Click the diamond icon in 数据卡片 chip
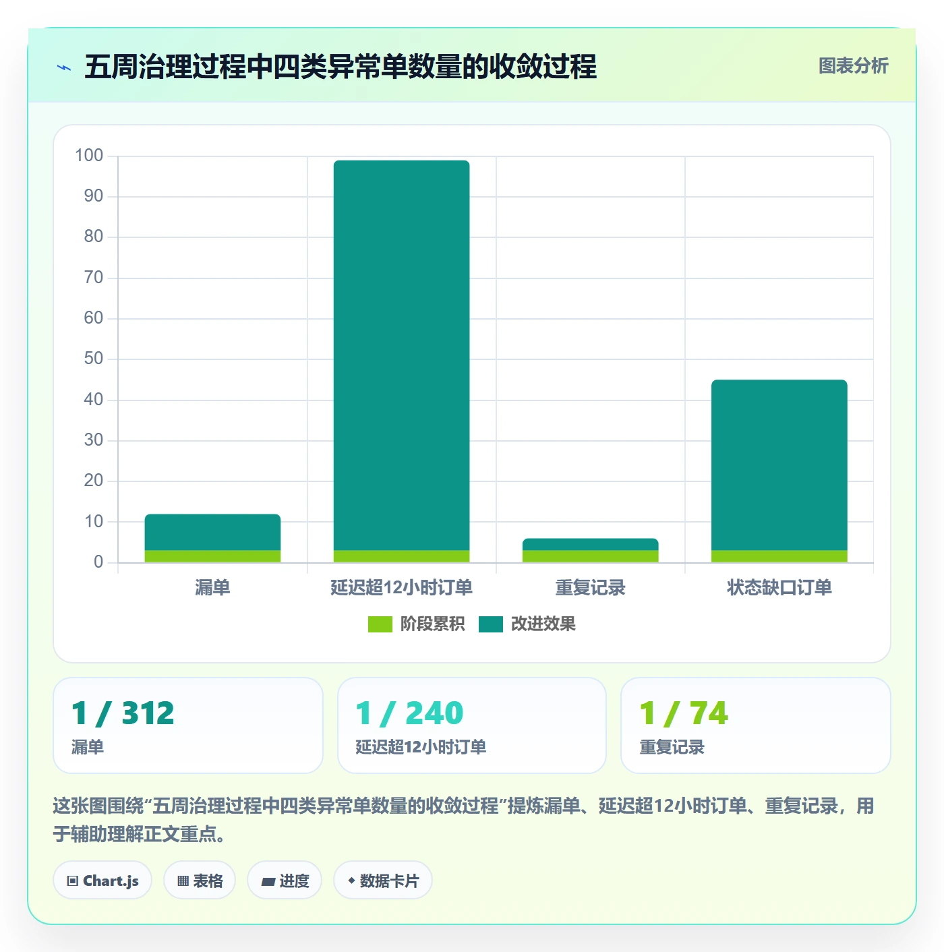 tap(351, 881)
